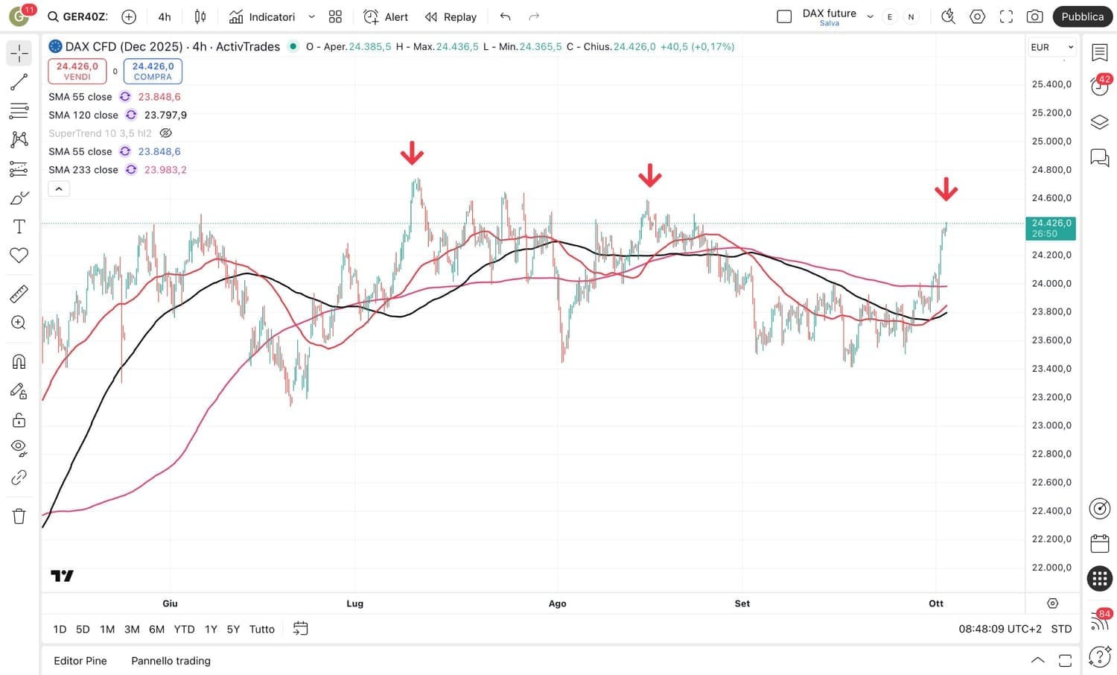Open the quick search lightning icon
The image size is (1117, 675).
click(x=948, y=16)
